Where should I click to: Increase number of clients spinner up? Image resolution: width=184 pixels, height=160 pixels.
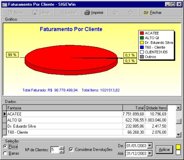[62, 148]
